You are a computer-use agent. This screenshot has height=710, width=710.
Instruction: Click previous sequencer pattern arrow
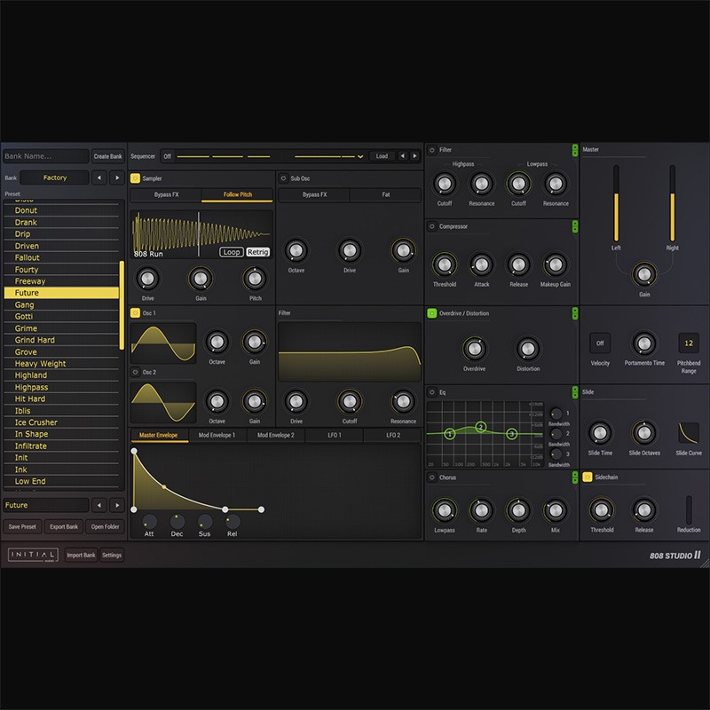click(x=402, y=156)
